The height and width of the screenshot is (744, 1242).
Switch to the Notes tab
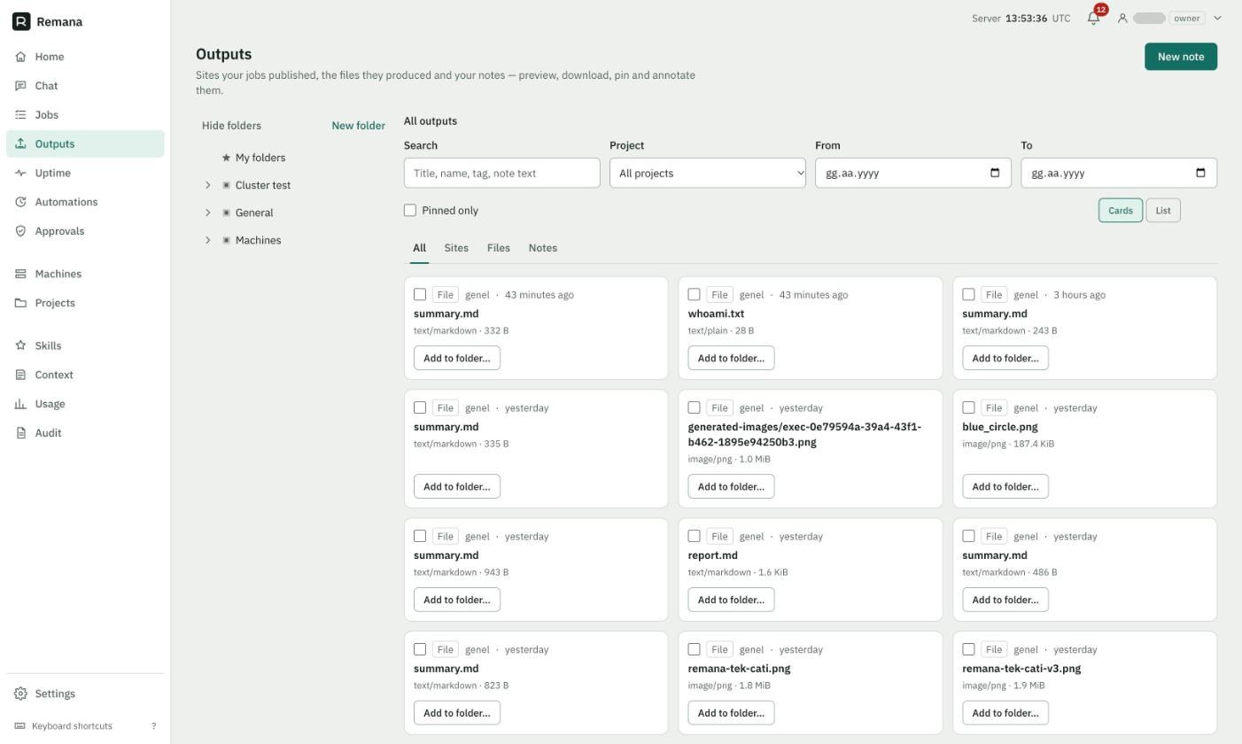click(x=543, y=248)
